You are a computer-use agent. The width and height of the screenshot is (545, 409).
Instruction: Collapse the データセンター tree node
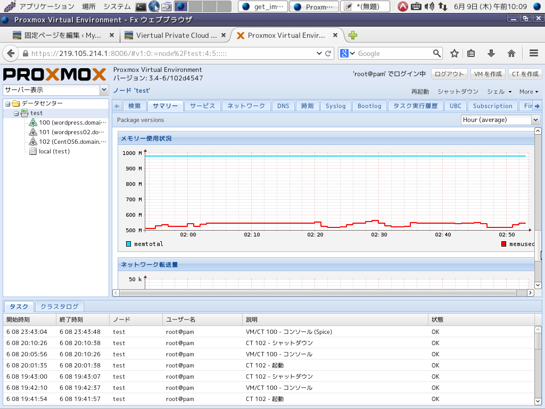(x=8, y=103)
